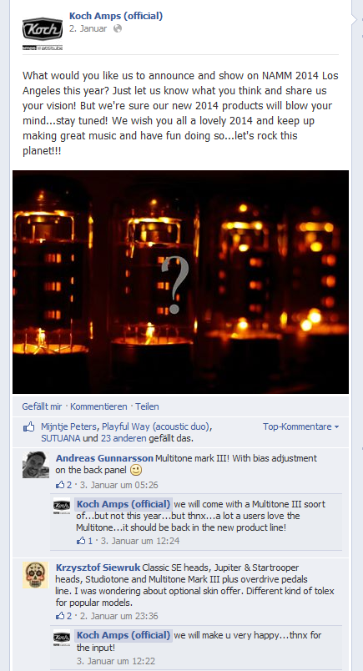Click the thumbs-up icon beside Mijntje Peters
The width and height of the screenshot is (363, 671).
tap(28, 426)
